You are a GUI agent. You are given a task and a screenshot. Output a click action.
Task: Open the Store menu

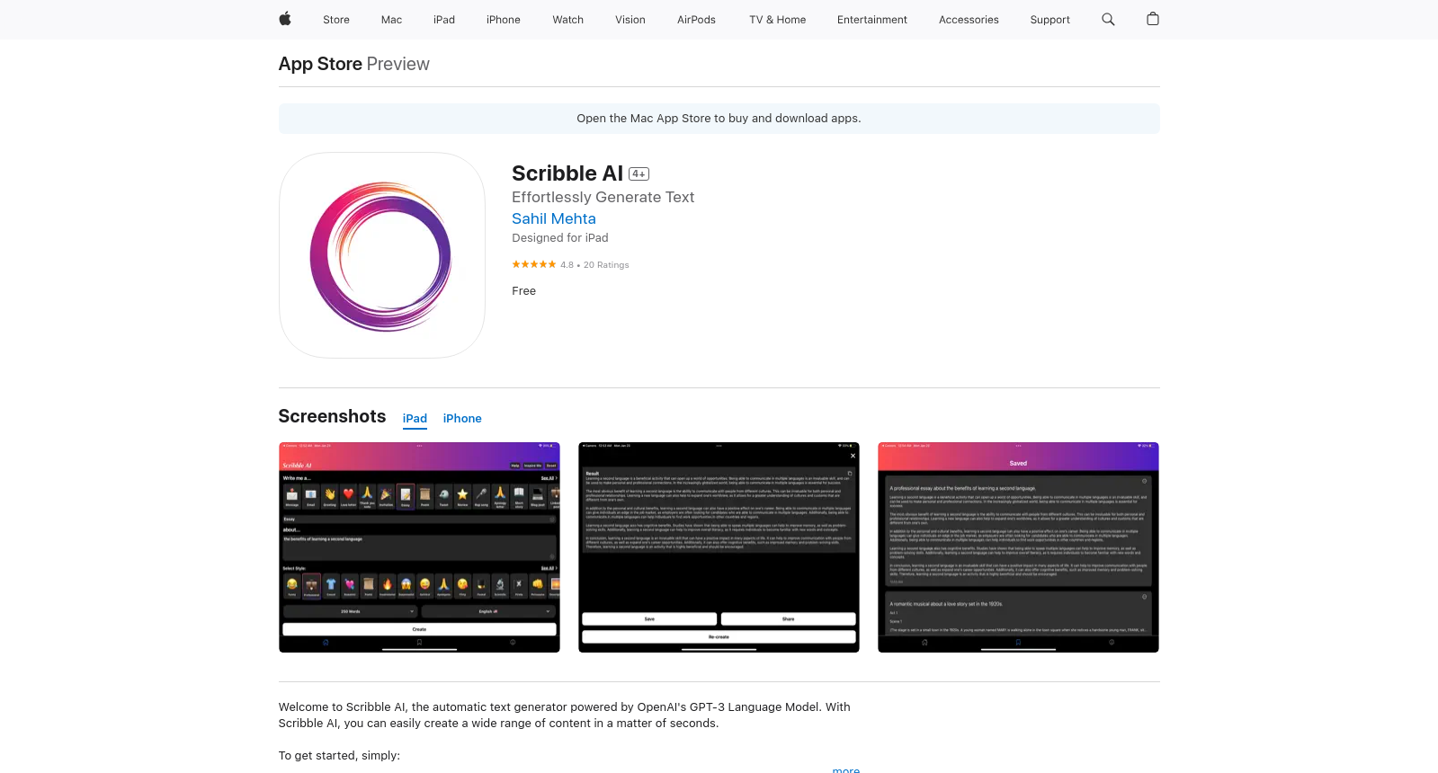tap(336, 20)
